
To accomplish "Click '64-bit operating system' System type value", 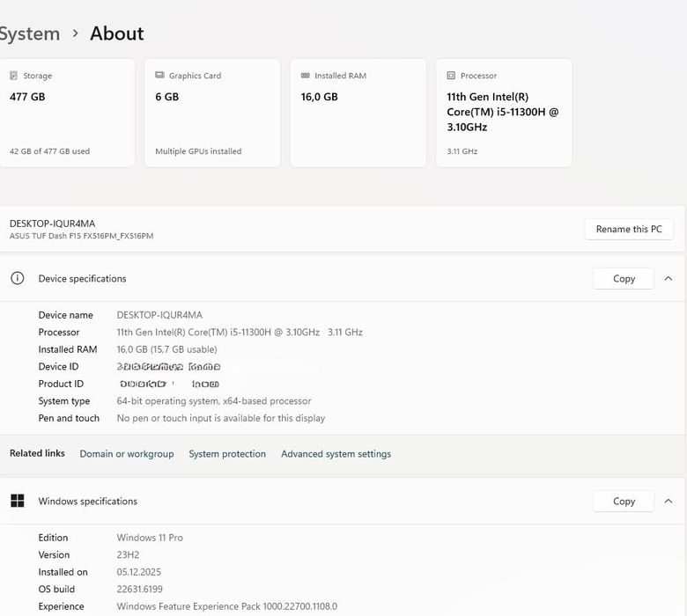I will [214, 401].
